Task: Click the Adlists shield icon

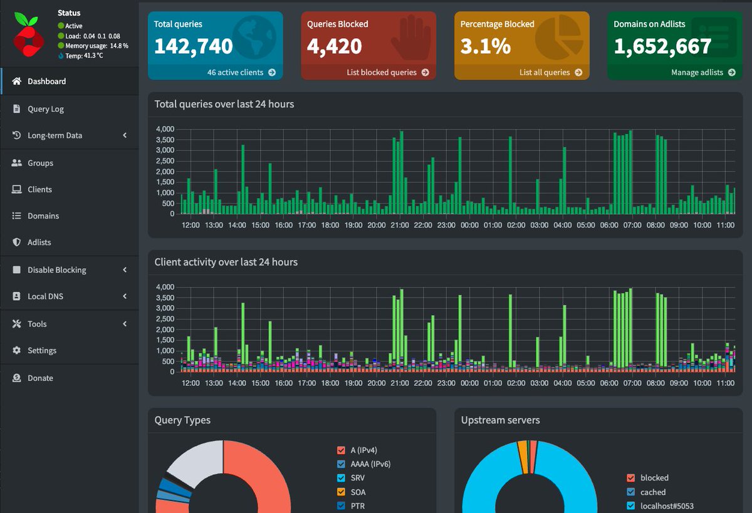Action: (17, 242)
